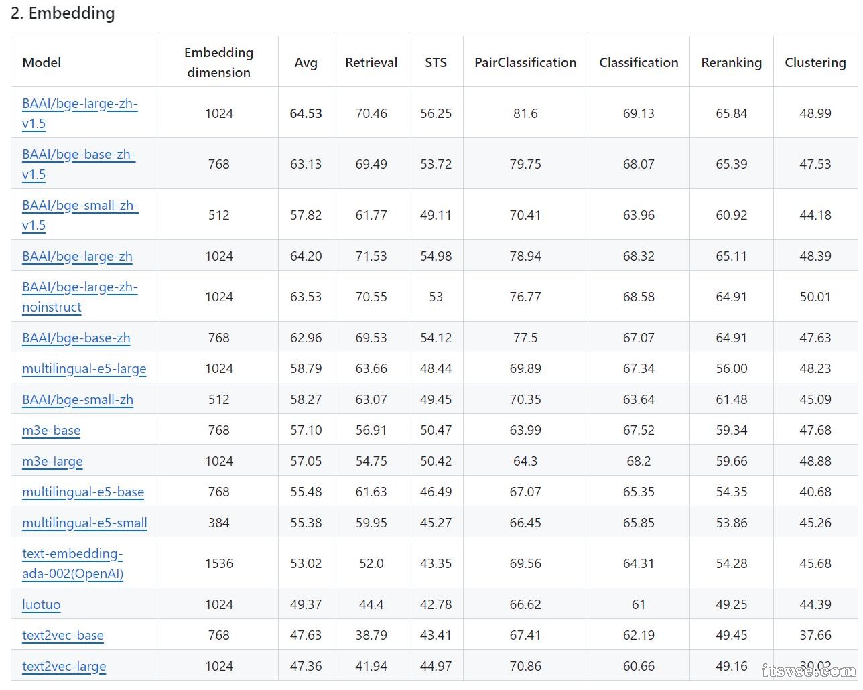The height and width of the screenshot is (690, 863).
Task: Select Avg value 64.20
Action: pyautogui.click(x=306, y=256)
